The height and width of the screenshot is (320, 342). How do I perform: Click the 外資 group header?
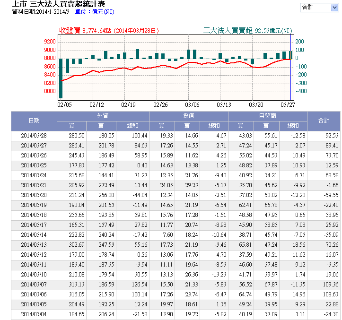103,116
